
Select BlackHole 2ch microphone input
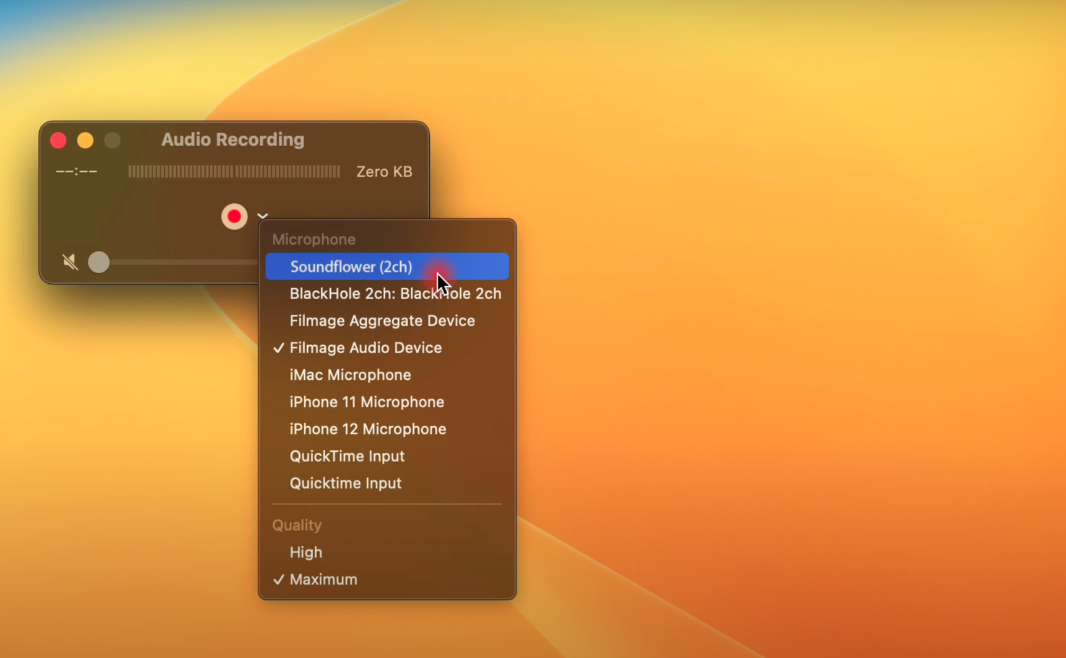[x=387, y=294]
